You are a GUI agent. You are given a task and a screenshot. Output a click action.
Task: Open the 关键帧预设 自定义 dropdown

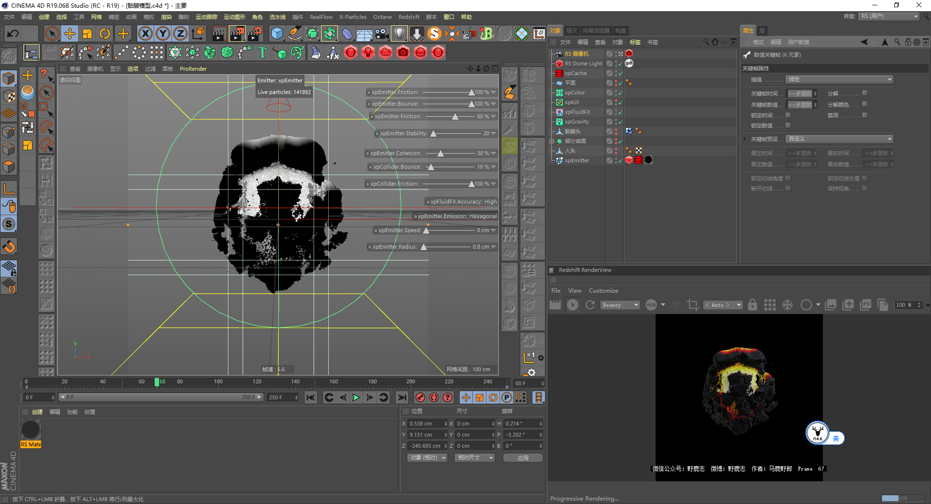pos(839,139)
